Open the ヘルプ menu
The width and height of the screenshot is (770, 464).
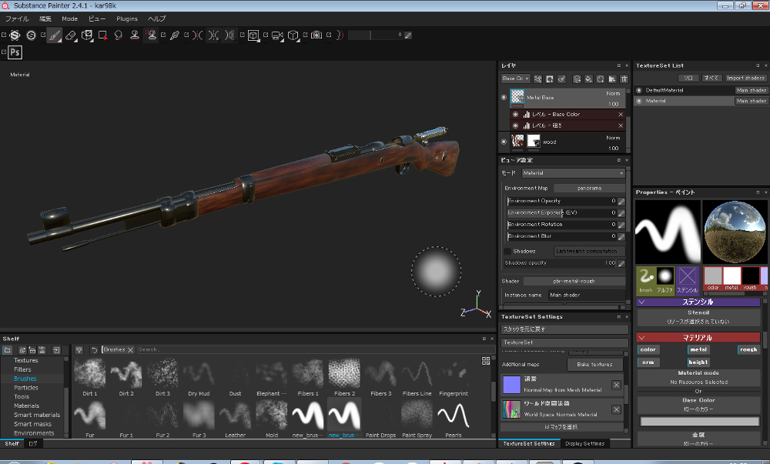pyautogui.click(x=156, y=18)
